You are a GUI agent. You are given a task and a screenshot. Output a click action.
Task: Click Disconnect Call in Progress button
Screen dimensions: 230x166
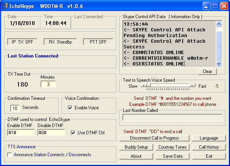click(x=154, y=138)
